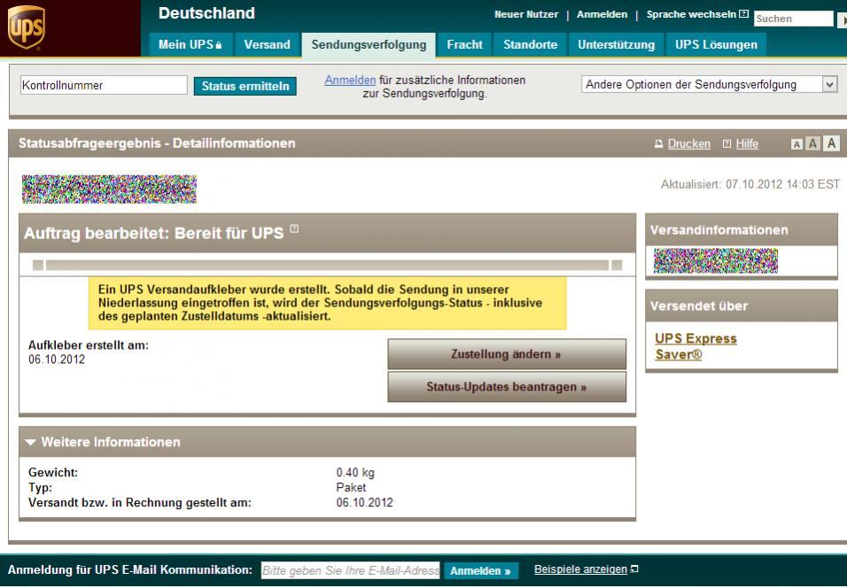
Task: Click Zustellung ändern button
Action: (x=507, y=354)
